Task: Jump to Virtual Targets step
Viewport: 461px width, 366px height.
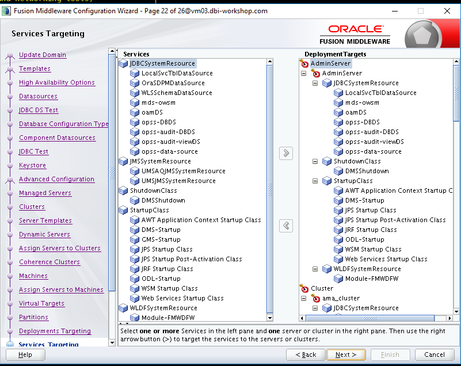Action: [x=42, y=304]
